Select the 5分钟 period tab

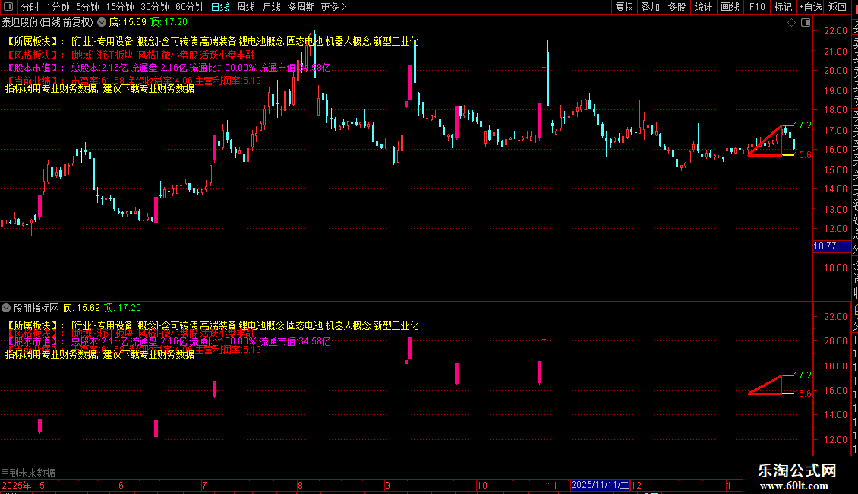pos(87,7)
